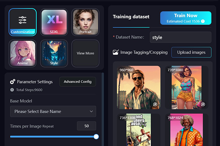
Task: Open tag icon on 739*1080 image
Action: (203, 104)
